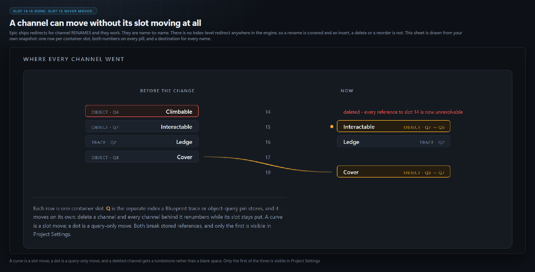Select the Interactable pill under Now
This screenshot has width=535, height=272.
tap(393, 126)
